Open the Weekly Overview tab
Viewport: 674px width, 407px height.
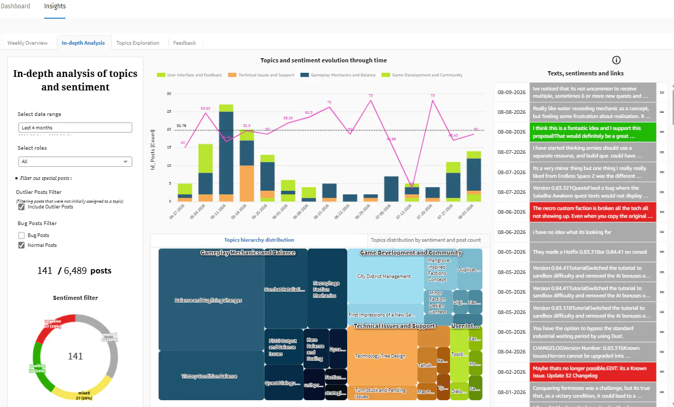28,43
